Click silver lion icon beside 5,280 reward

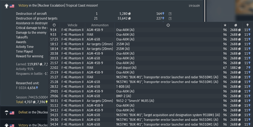[x=129, y=14]
